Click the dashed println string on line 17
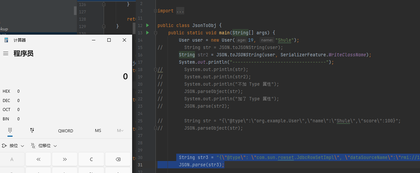420x173 pixels. [x=279, y=62]
